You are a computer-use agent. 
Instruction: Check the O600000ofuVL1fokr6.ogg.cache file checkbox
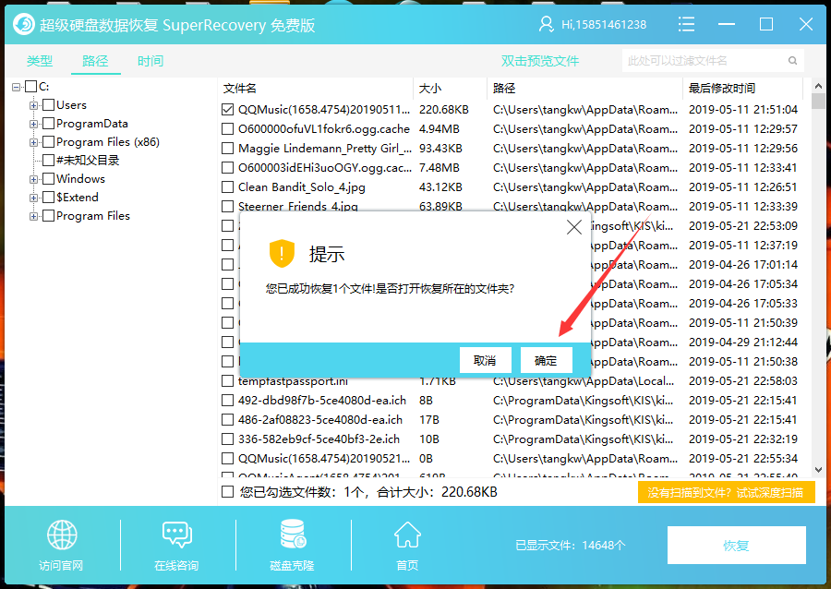pos(227,128)
